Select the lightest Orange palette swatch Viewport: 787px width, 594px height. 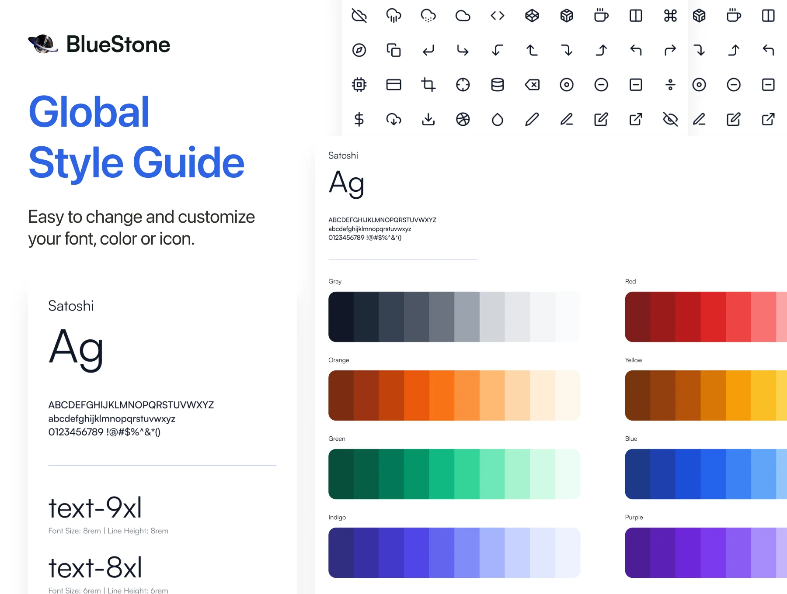coord(568,395)
